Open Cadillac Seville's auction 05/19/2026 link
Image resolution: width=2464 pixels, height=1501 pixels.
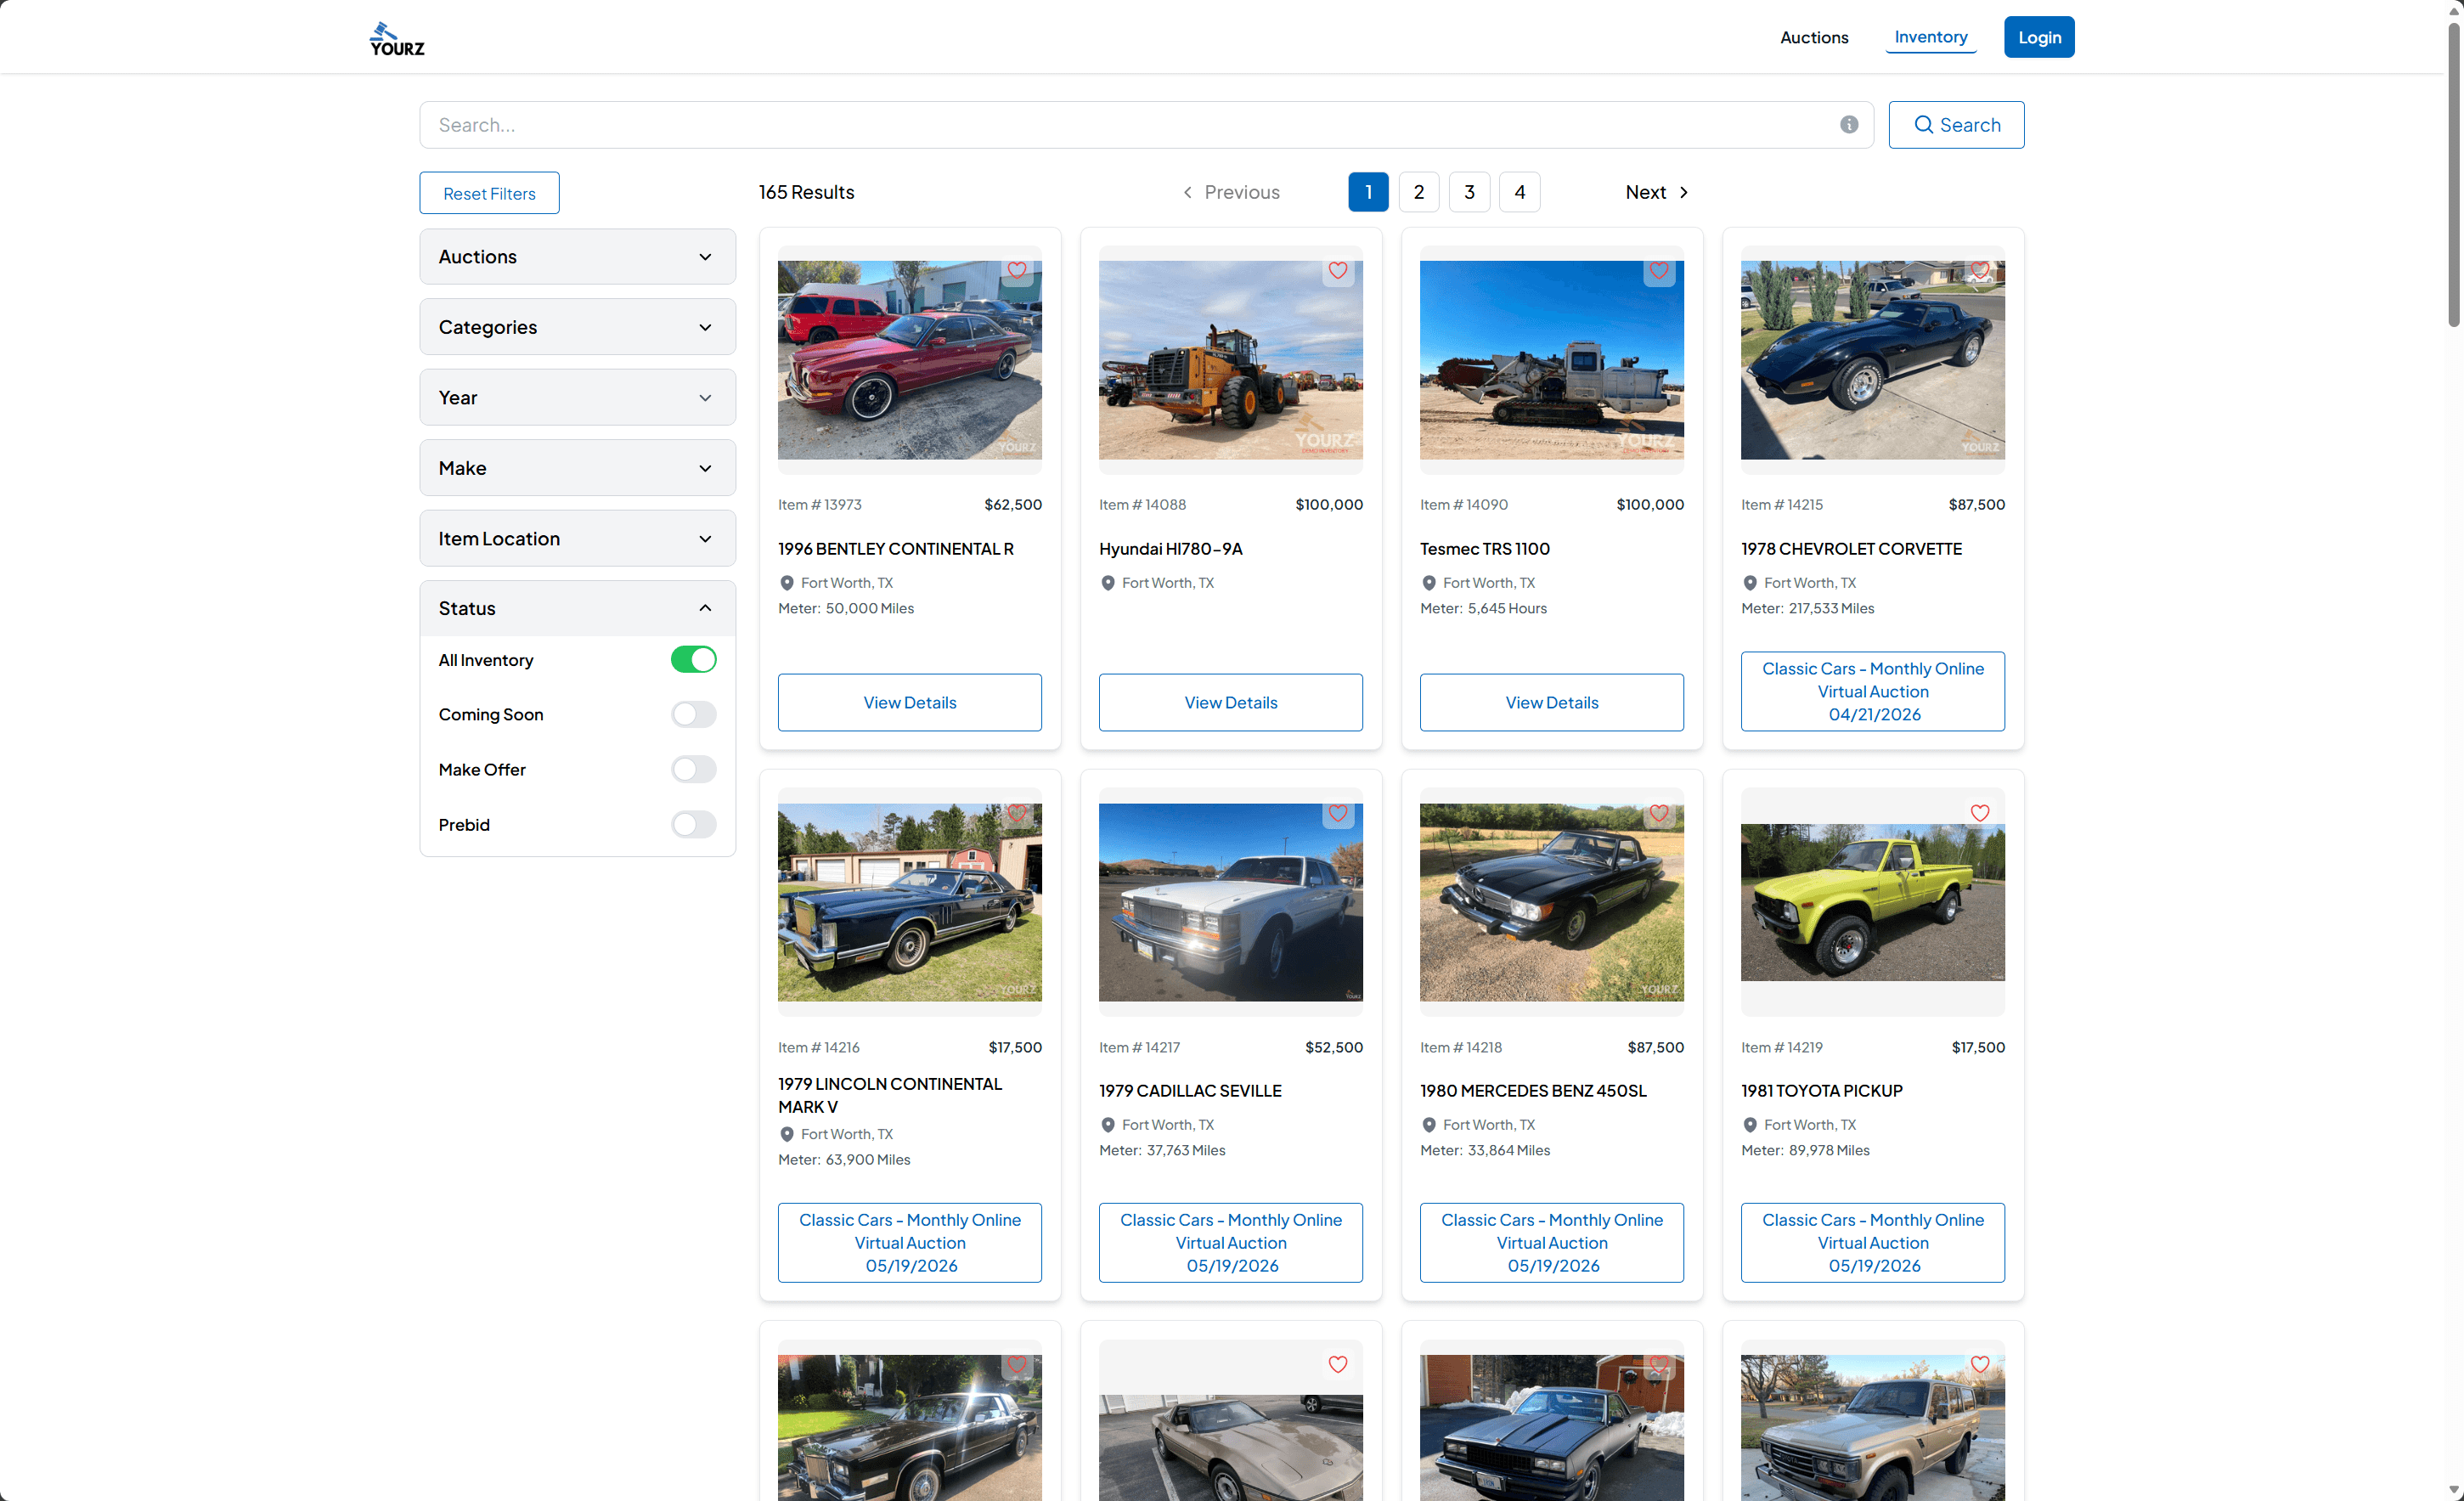[x=1230, y=1242]
